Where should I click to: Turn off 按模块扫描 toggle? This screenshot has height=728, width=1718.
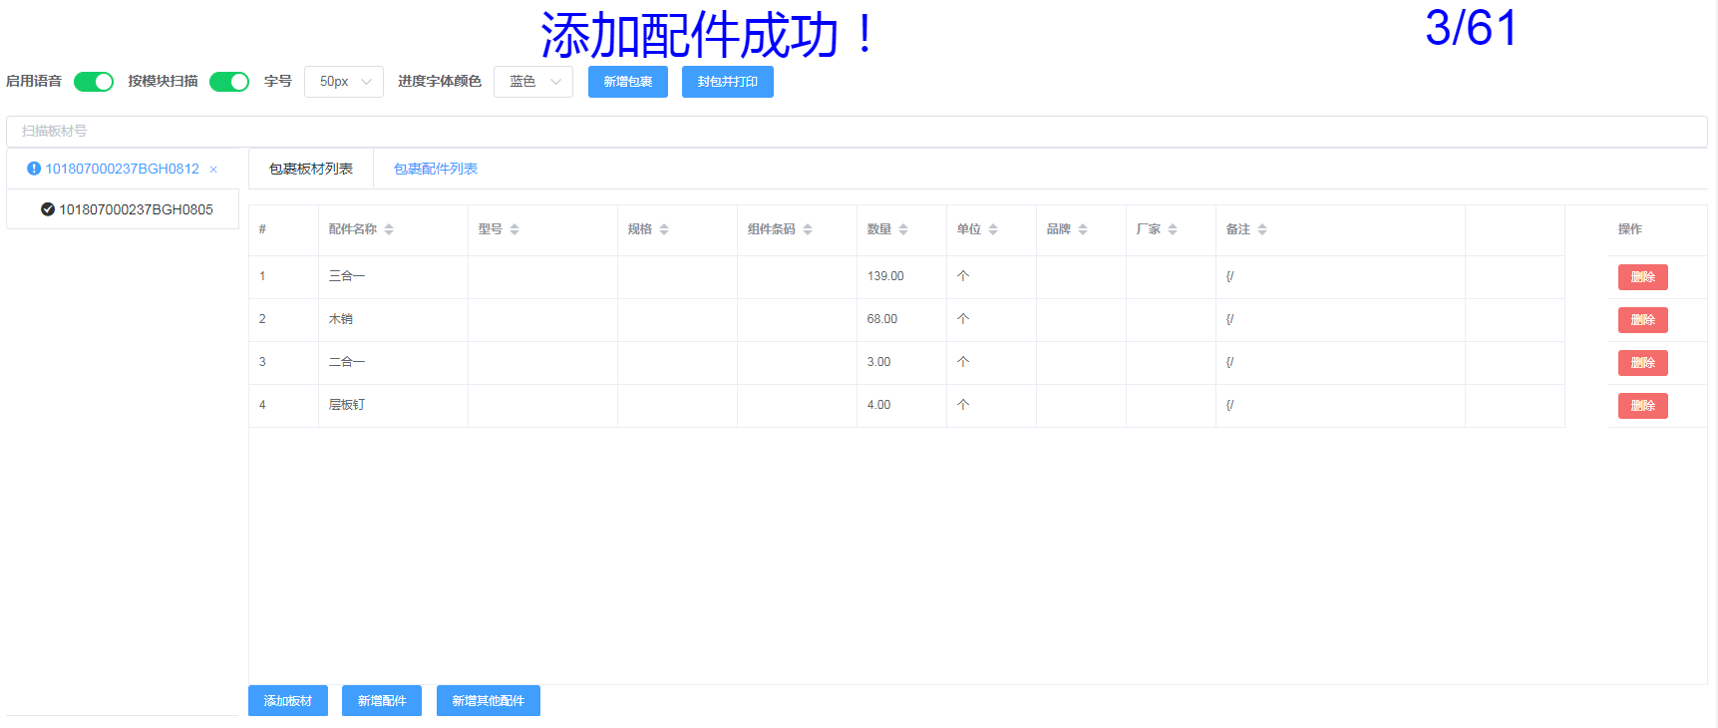click(229, 82)
